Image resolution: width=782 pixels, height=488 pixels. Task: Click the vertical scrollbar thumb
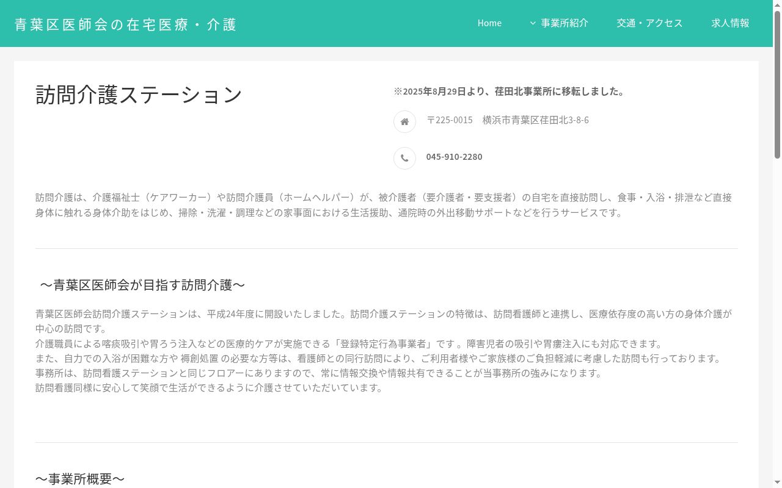[x=777, y=85]
